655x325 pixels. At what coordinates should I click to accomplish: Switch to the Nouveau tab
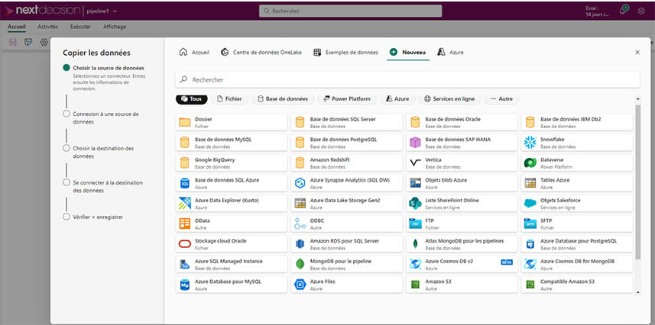pyautogui.click(x=407, y=52)
